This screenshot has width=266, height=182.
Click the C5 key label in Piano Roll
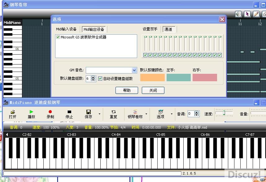click(17, 79)
